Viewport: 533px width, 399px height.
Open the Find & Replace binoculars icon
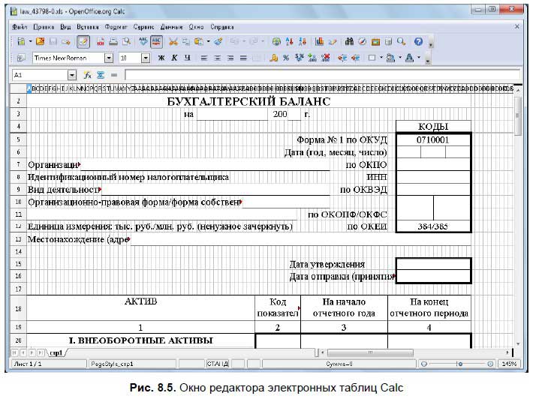350,42
